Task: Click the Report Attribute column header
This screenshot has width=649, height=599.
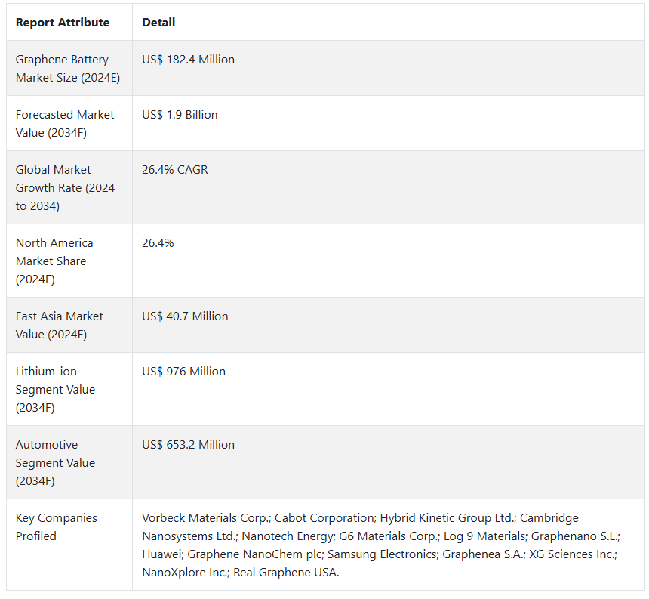Action: [x=63, y=23]
